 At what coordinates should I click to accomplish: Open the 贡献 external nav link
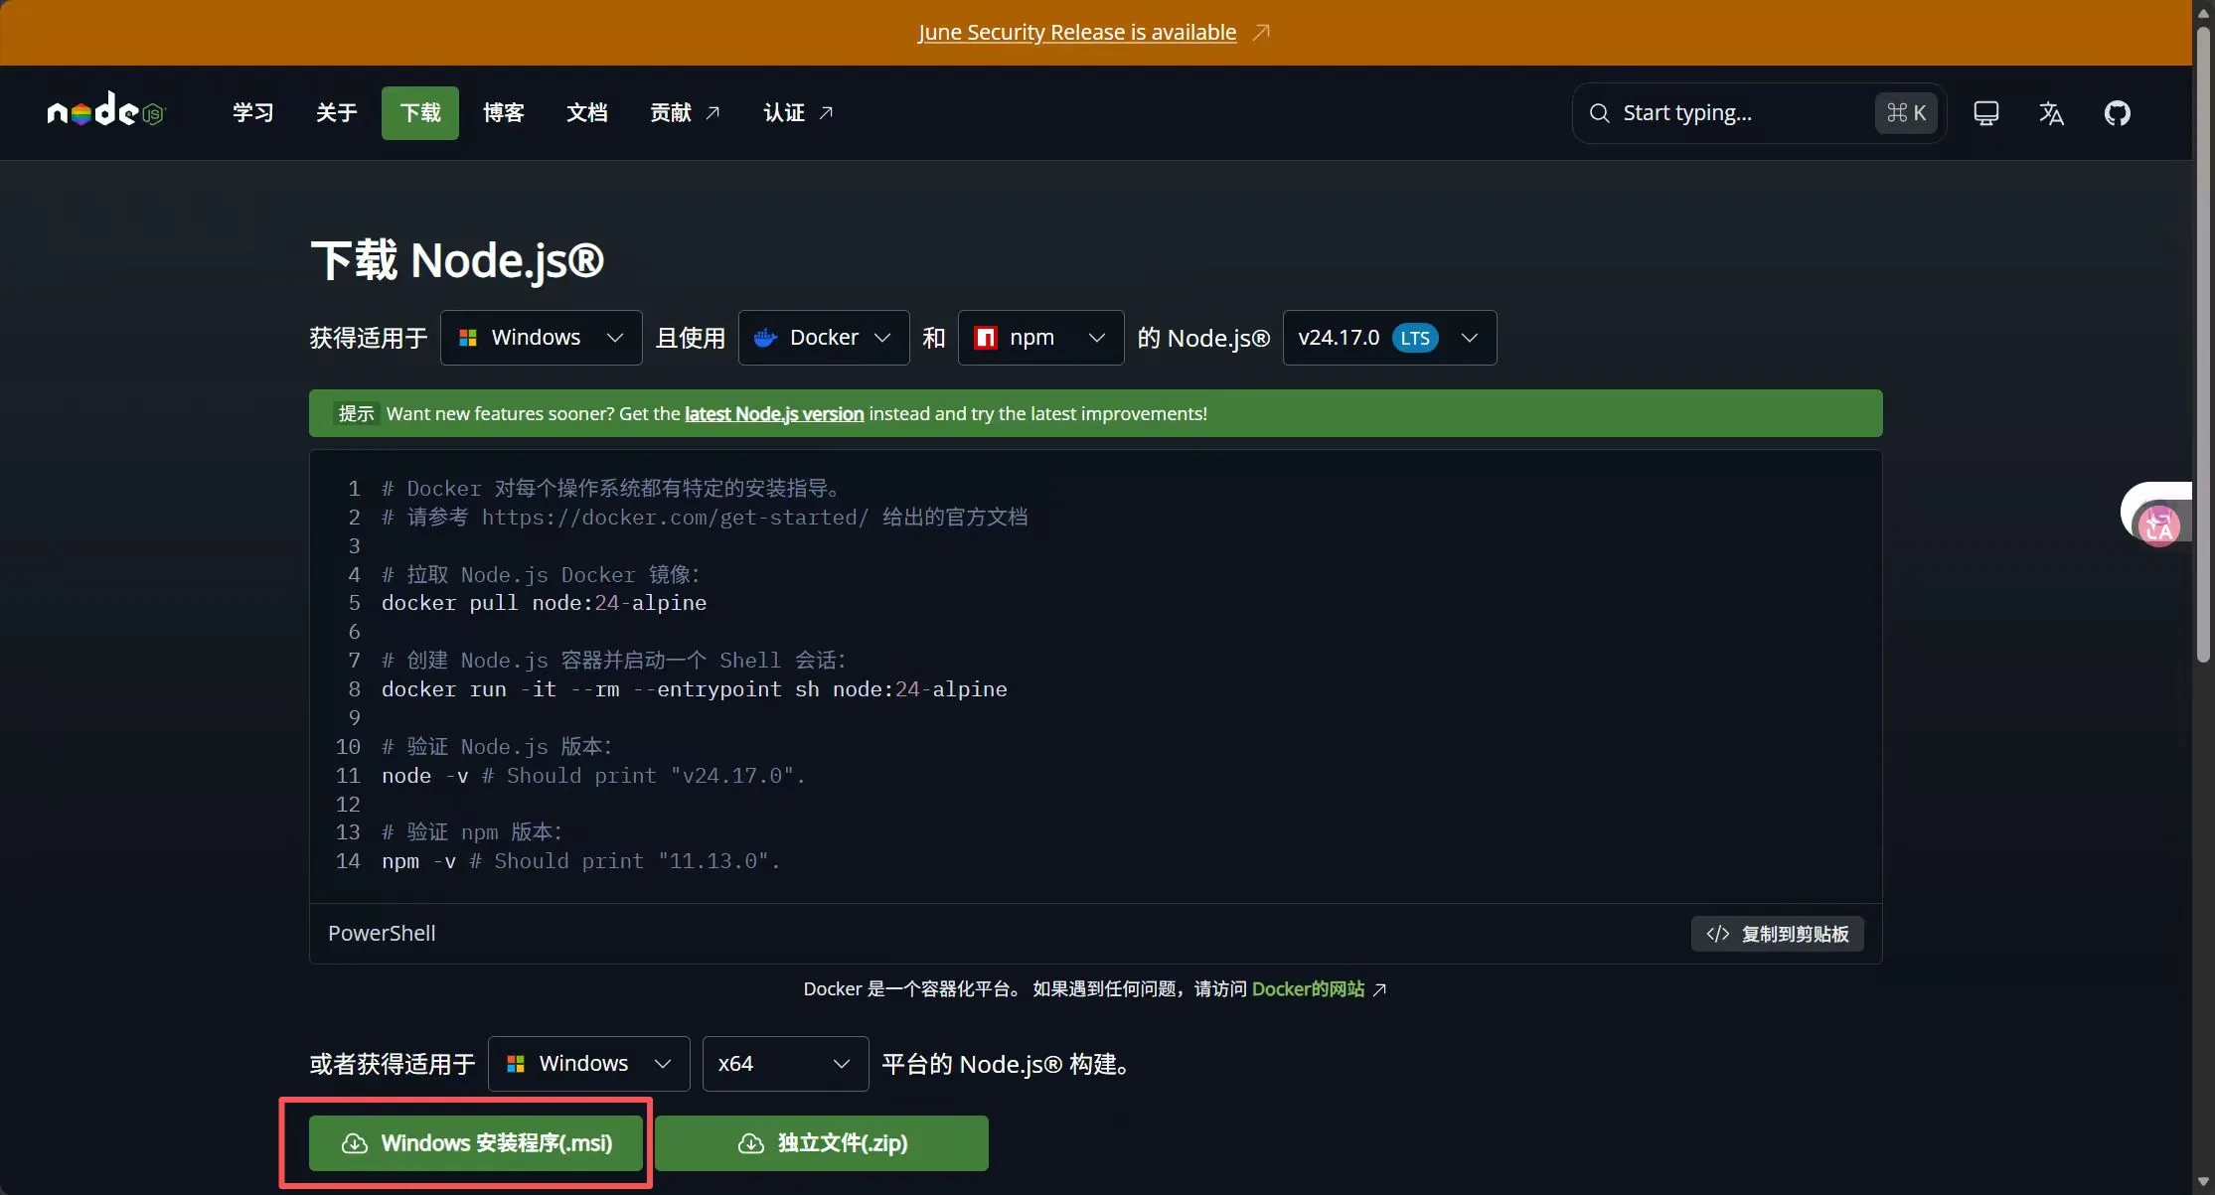tap(685, 113)
